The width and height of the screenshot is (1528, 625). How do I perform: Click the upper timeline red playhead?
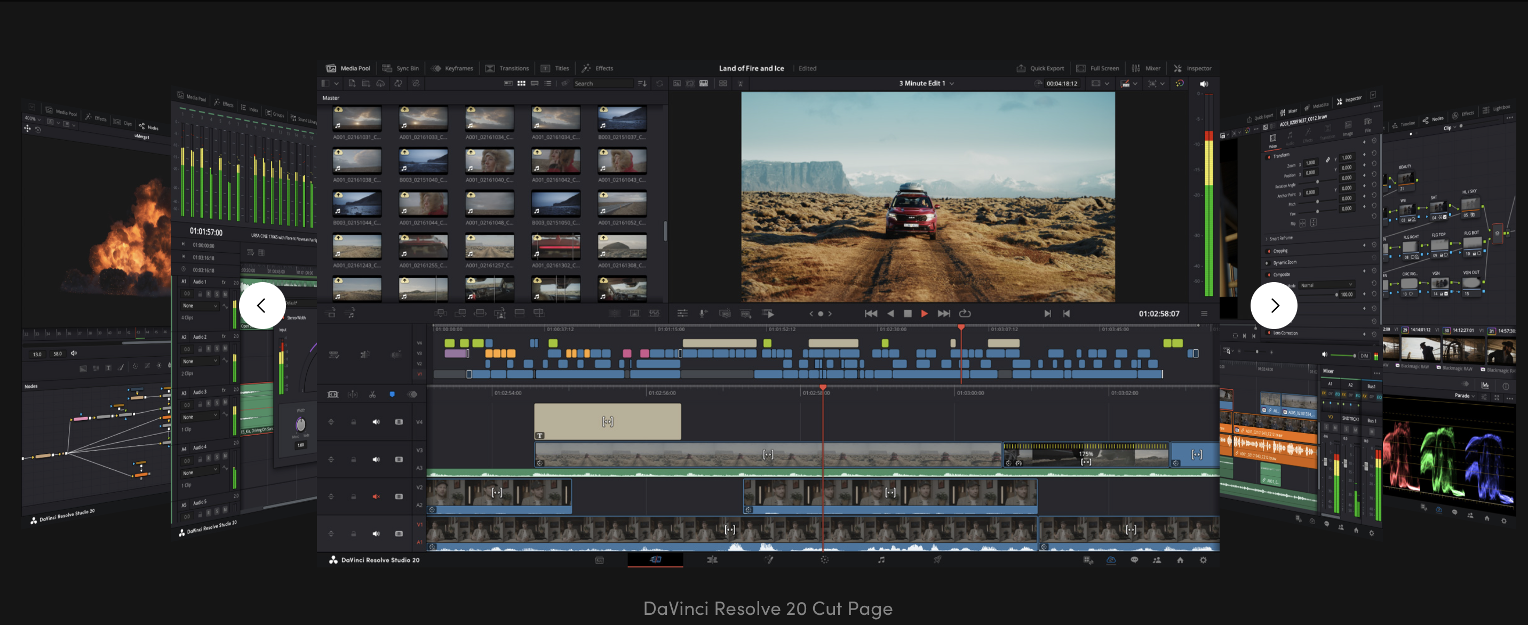coord(961,328)
